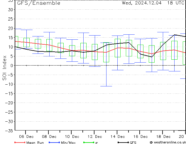This screenshot has height=144, width=186.
Task: Click the −15 y-axis value
Action: point(9,93)
